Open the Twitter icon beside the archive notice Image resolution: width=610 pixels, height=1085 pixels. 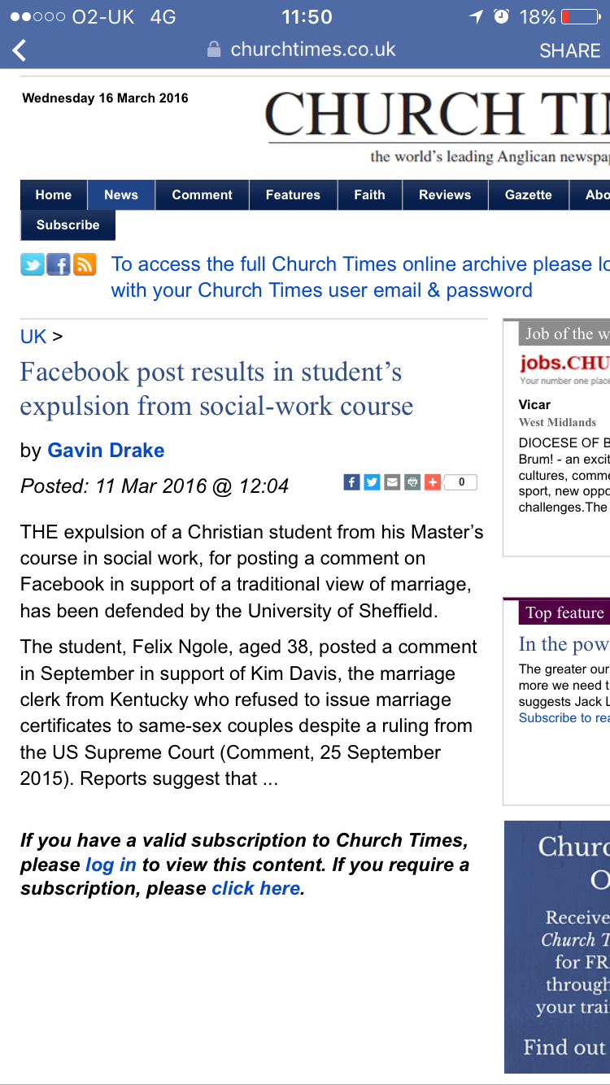pyautogui.click(x=33, y=264)
